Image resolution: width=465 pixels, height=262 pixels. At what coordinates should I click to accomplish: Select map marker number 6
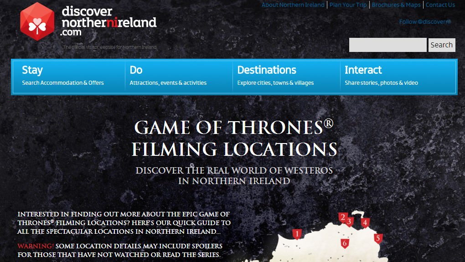[345, 243]
